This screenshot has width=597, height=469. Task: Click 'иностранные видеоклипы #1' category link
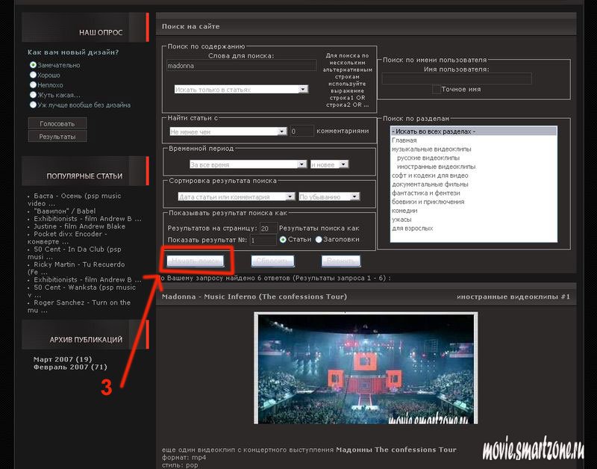[513, 296]
